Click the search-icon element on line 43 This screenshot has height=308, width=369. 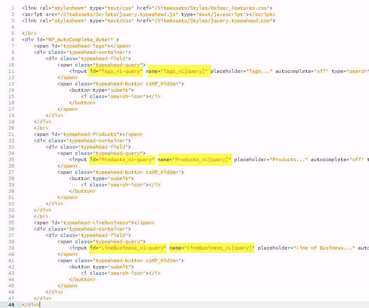pos(121,273)
